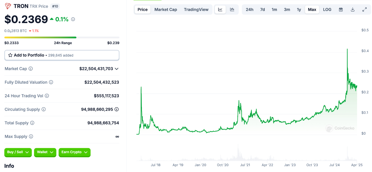Click the 24h range progress bar
This screenshot has height=172, width=372.
(x=62, y=37)
